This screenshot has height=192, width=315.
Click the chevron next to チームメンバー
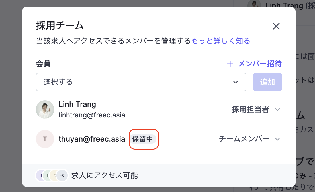[277, 139]
